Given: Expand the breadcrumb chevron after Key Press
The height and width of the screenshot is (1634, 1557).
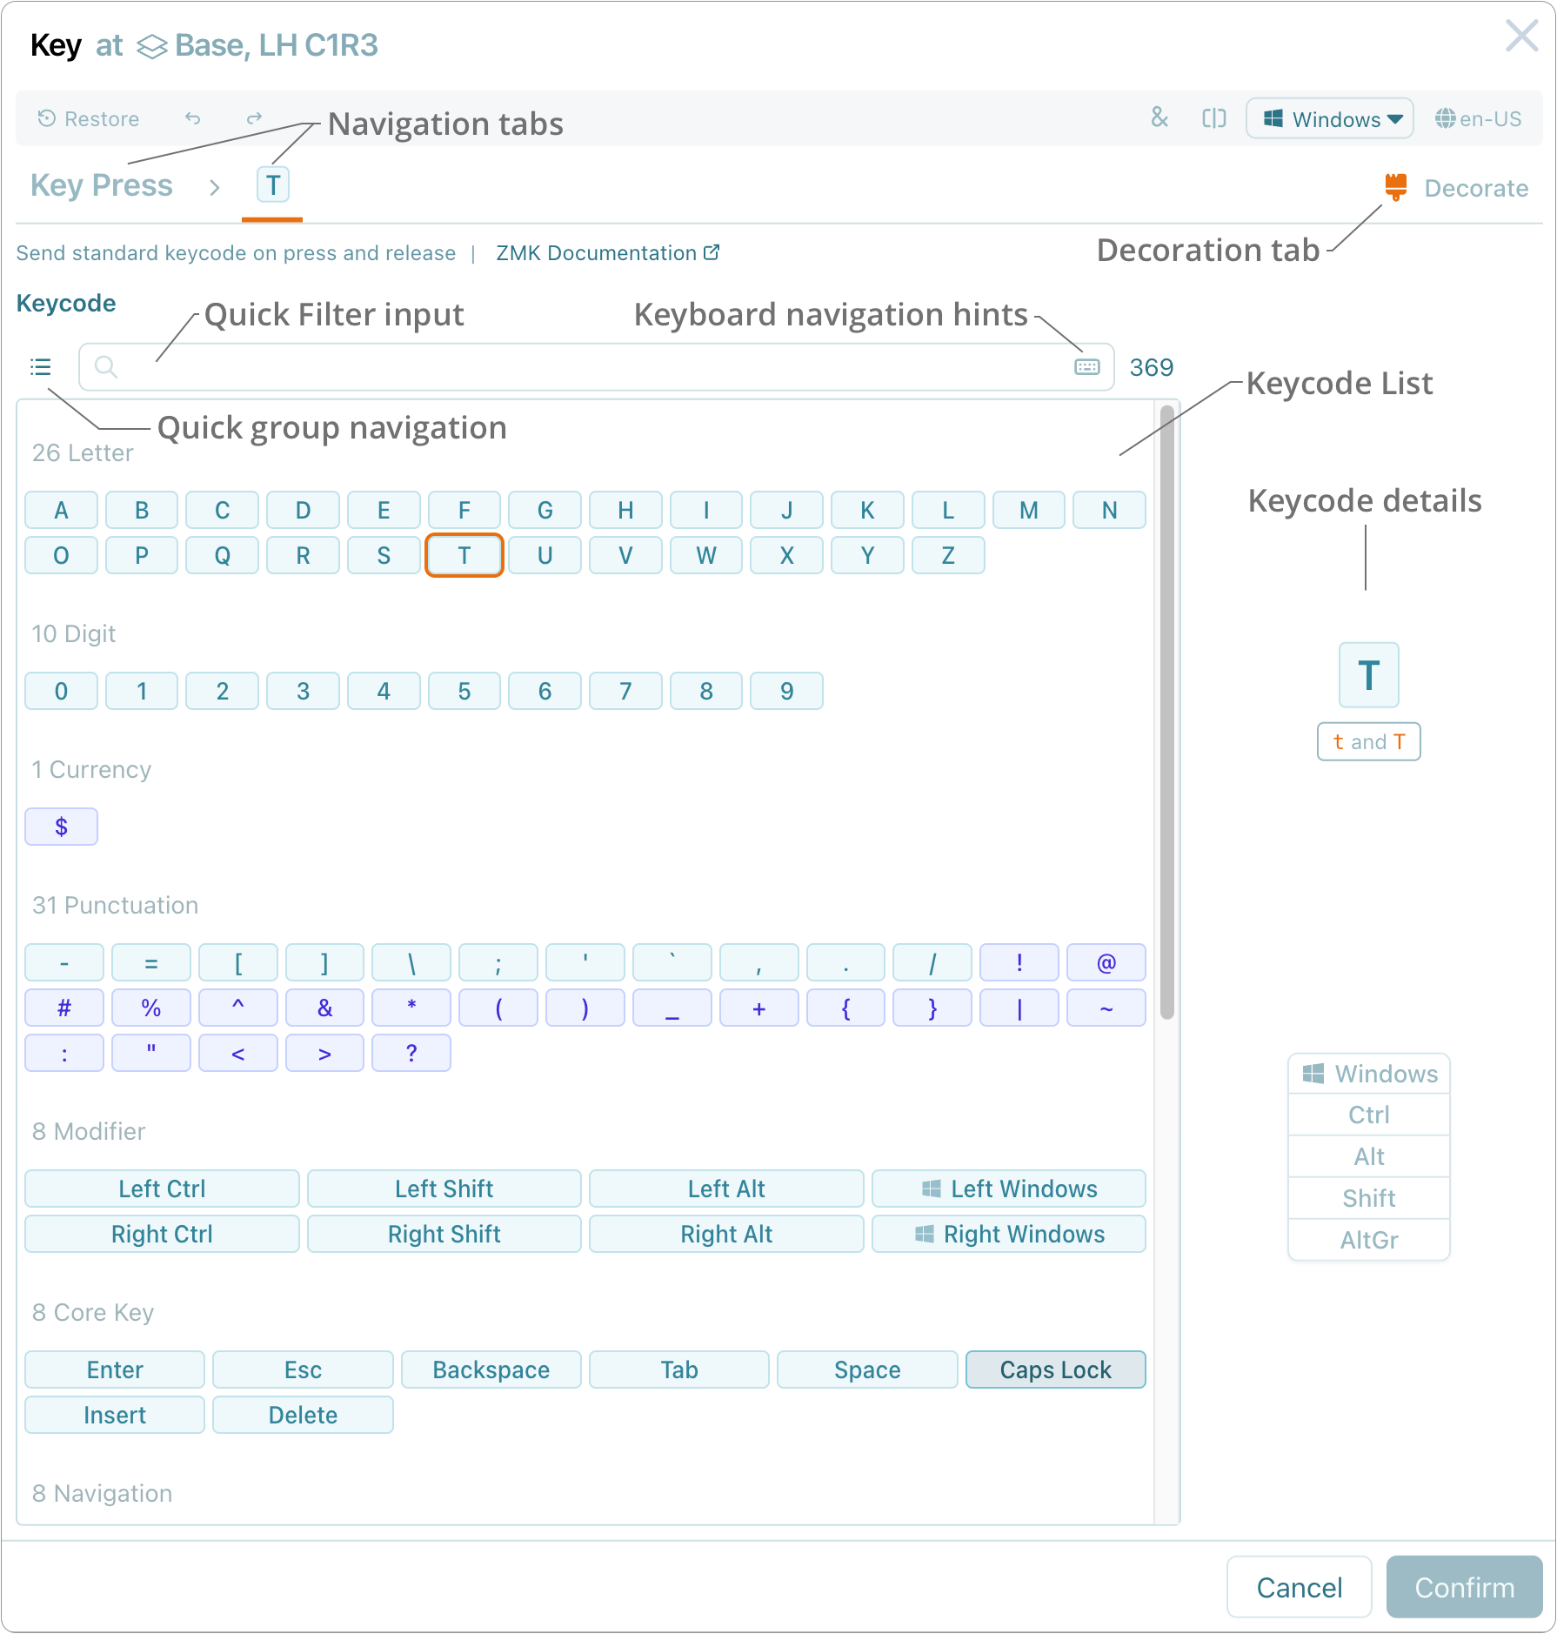Looking at the screenshot, I should pos(214,186).
